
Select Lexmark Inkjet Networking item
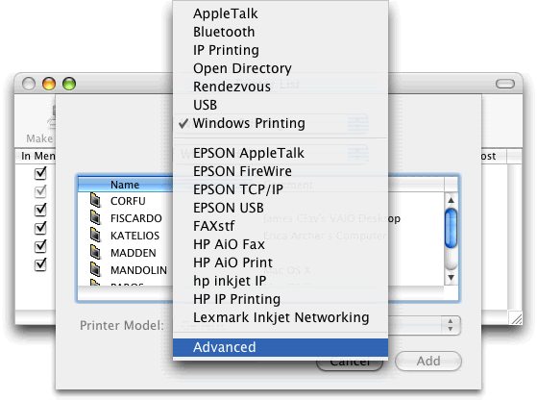[281, 317]
